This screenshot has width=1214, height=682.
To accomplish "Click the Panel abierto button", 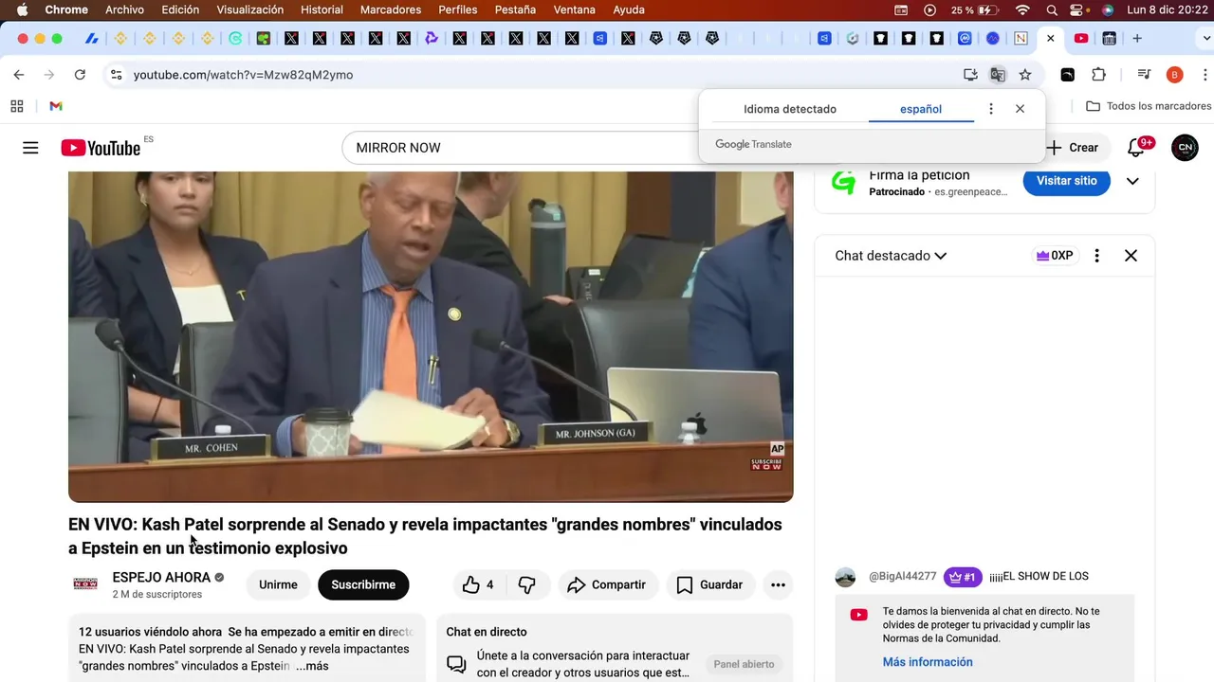I will (x=745, y=664).
